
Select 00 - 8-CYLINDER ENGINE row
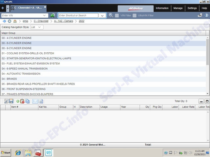(x=103, y=48)
